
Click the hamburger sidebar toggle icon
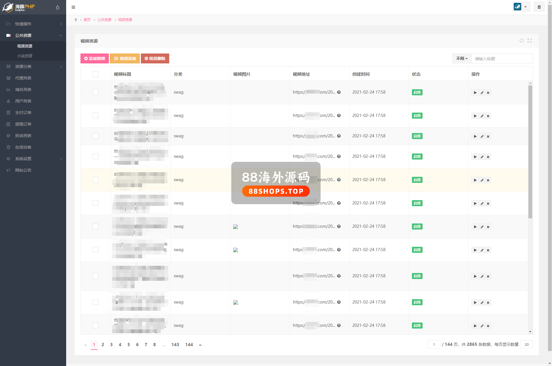[73, 7]
